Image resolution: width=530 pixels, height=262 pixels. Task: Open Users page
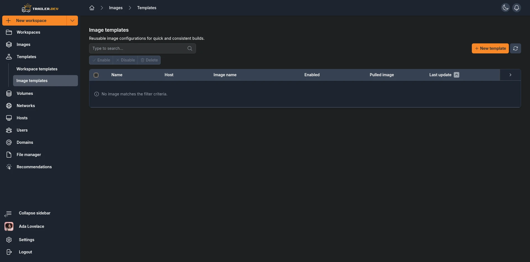click(x=40, y=130)
